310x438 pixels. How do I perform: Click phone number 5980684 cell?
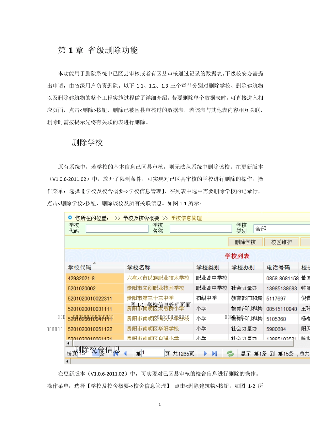pyautogui.click(x=276, y=329)
